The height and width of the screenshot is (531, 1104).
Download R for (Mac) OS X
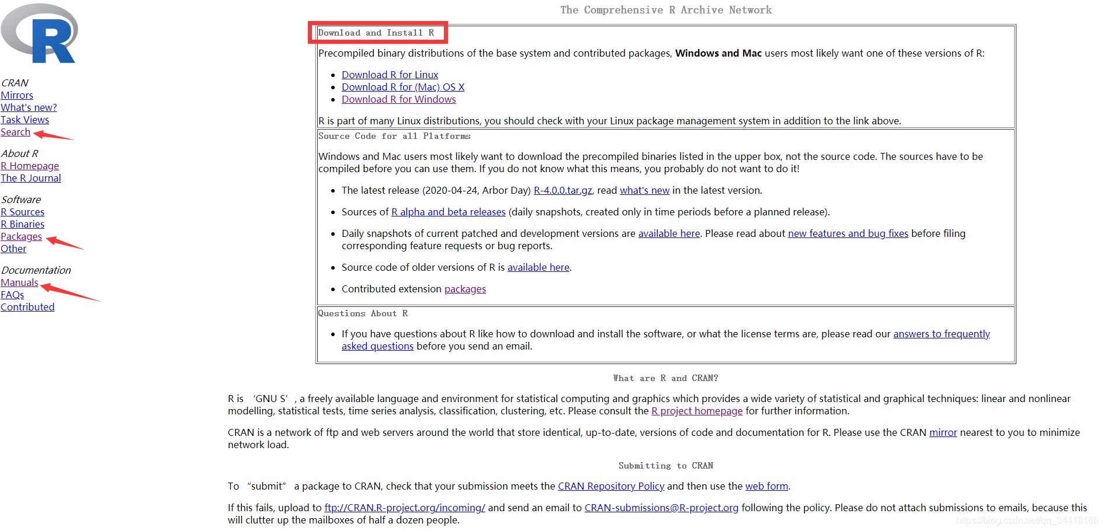point(403,87)
